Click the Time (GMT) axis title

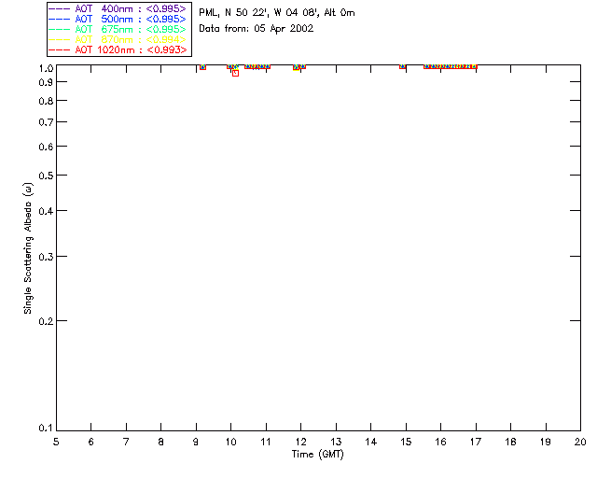[317, 455]
